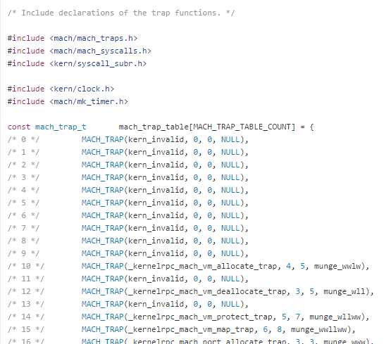Click the munge_wwllww argument
This screenshot has height=344, width=391.
coord(319,329)
